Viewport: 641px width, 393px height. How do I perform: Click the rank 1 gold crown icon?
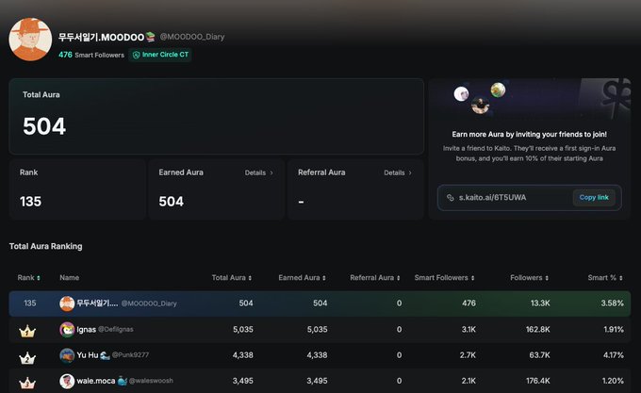27,331
